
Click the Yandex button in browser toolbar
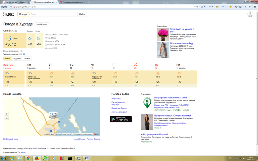[x=4, y=7]
